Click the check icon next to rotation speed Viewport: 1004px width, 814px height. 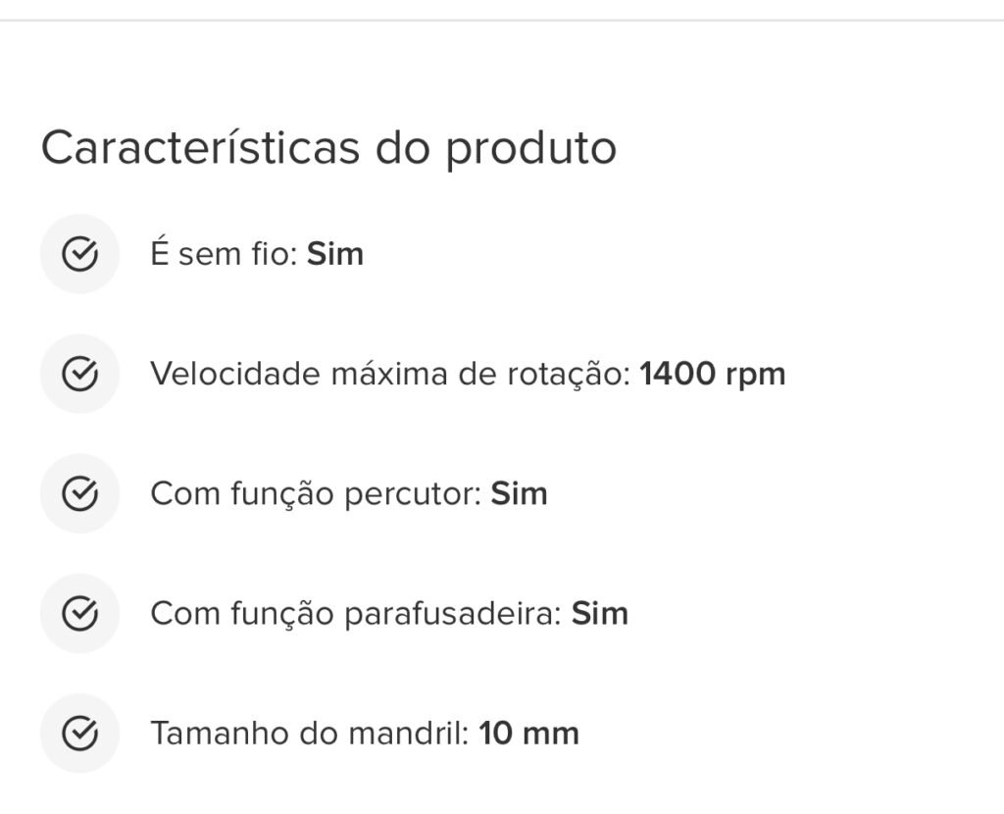[x=80, y=374]
